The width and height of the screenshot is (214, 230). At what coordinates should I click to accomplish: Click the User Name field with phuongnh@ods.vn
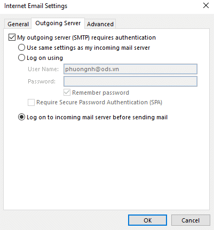click(x=130, y=69)
